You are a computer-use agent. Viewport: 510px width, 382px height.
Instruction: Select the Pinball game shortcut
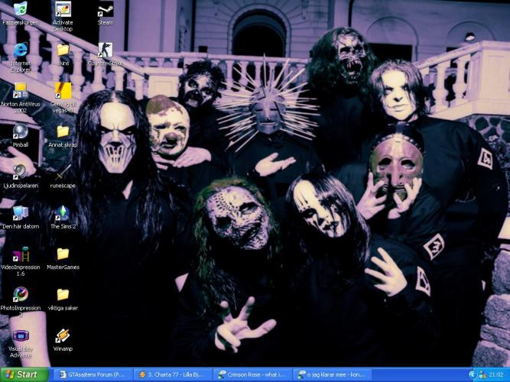(x=21, y=131)
